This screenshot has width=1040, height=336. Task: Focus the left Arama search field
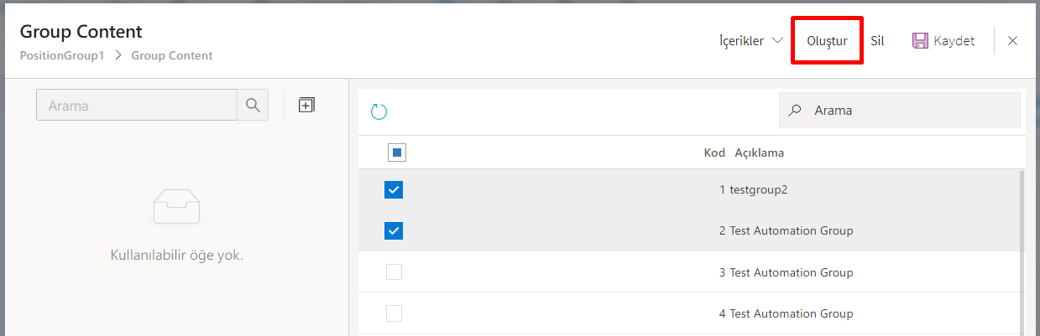tap(137, 106)
